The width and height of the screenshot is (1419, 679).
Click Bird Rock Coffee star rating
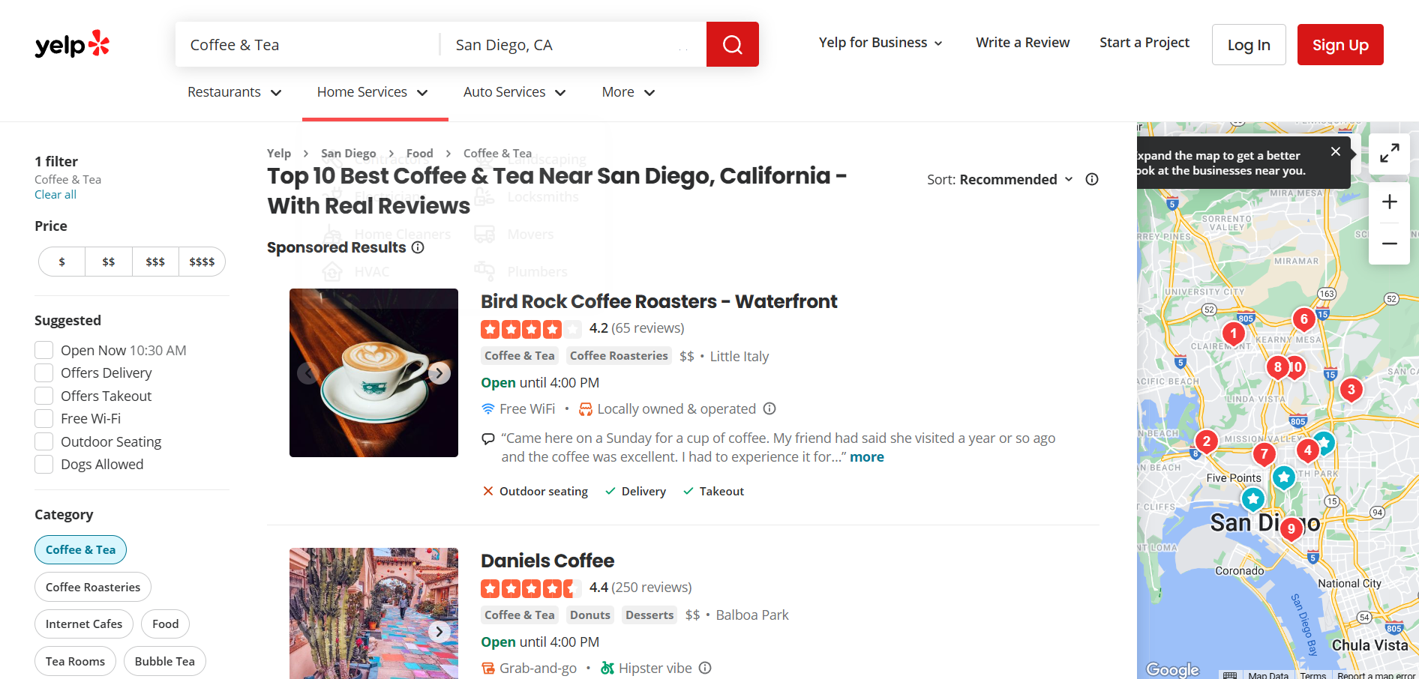[x=531, y=328]
